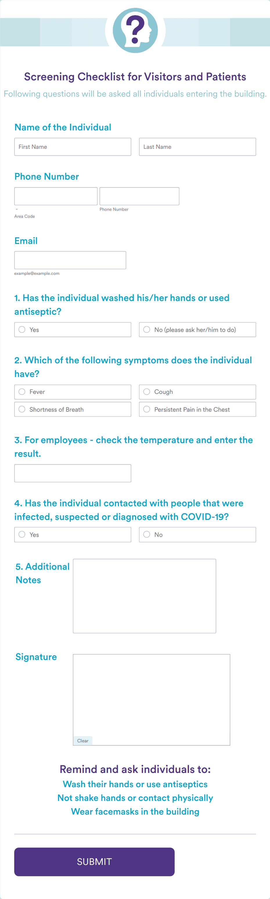This screenshot has width=270, height=899.
Task: Select Persistent Pain in the Chest
Action: [x=197, y=409]
